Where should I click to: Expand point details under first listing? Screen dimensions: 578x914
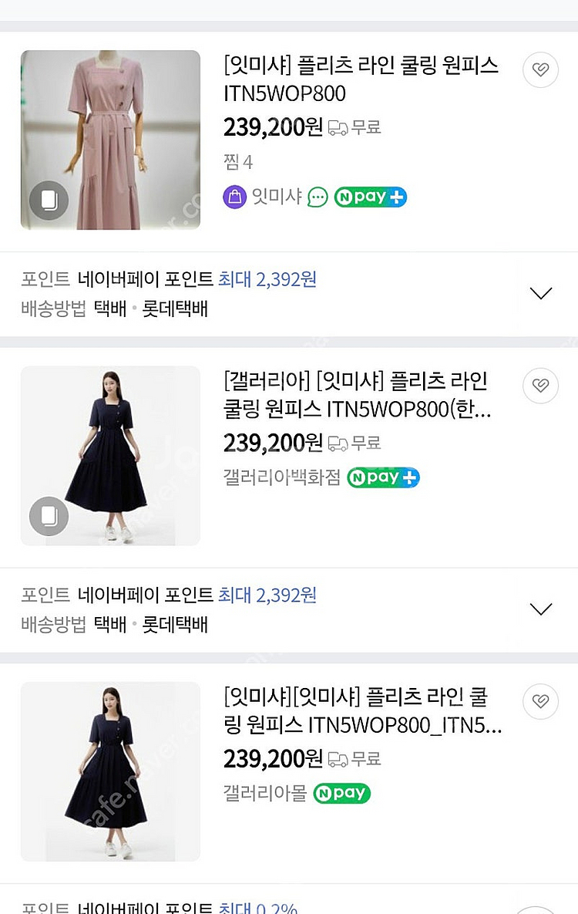click(x=541, y=293)
